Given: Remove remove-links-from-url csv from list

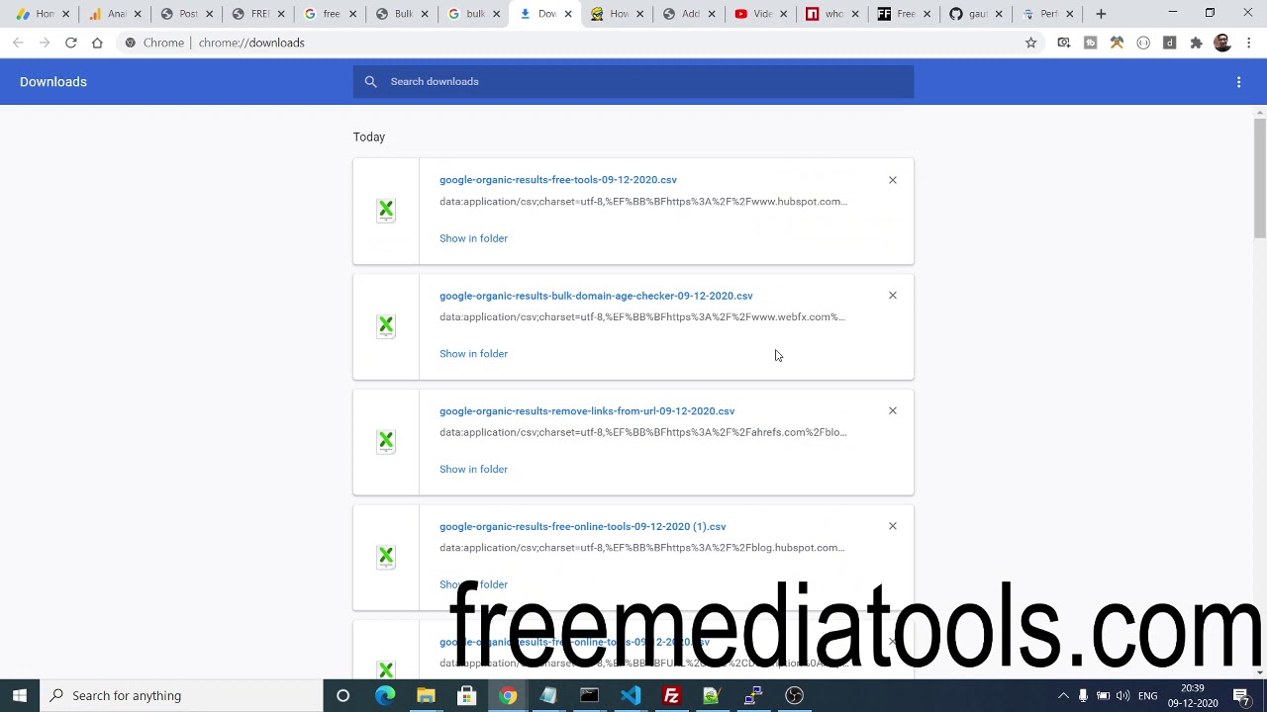Looking at the screenshot, I should (x=892, y=411).
